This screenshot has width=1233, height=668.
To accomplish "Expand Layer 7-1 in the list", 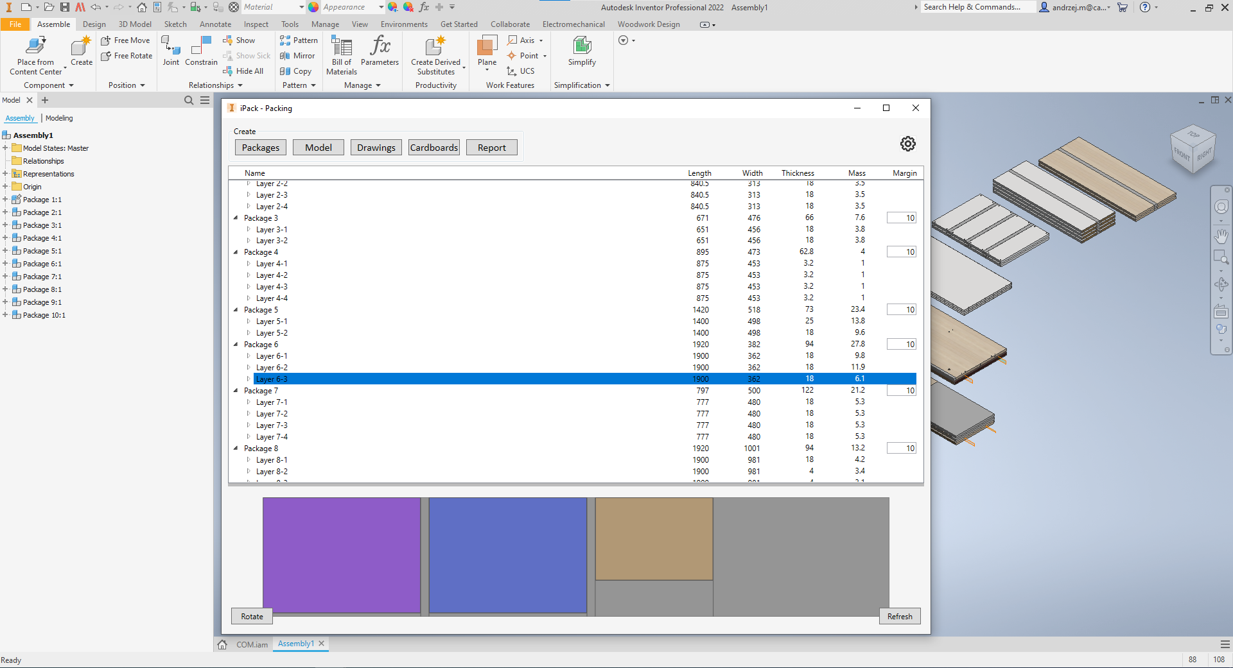I will coord(249,402).
